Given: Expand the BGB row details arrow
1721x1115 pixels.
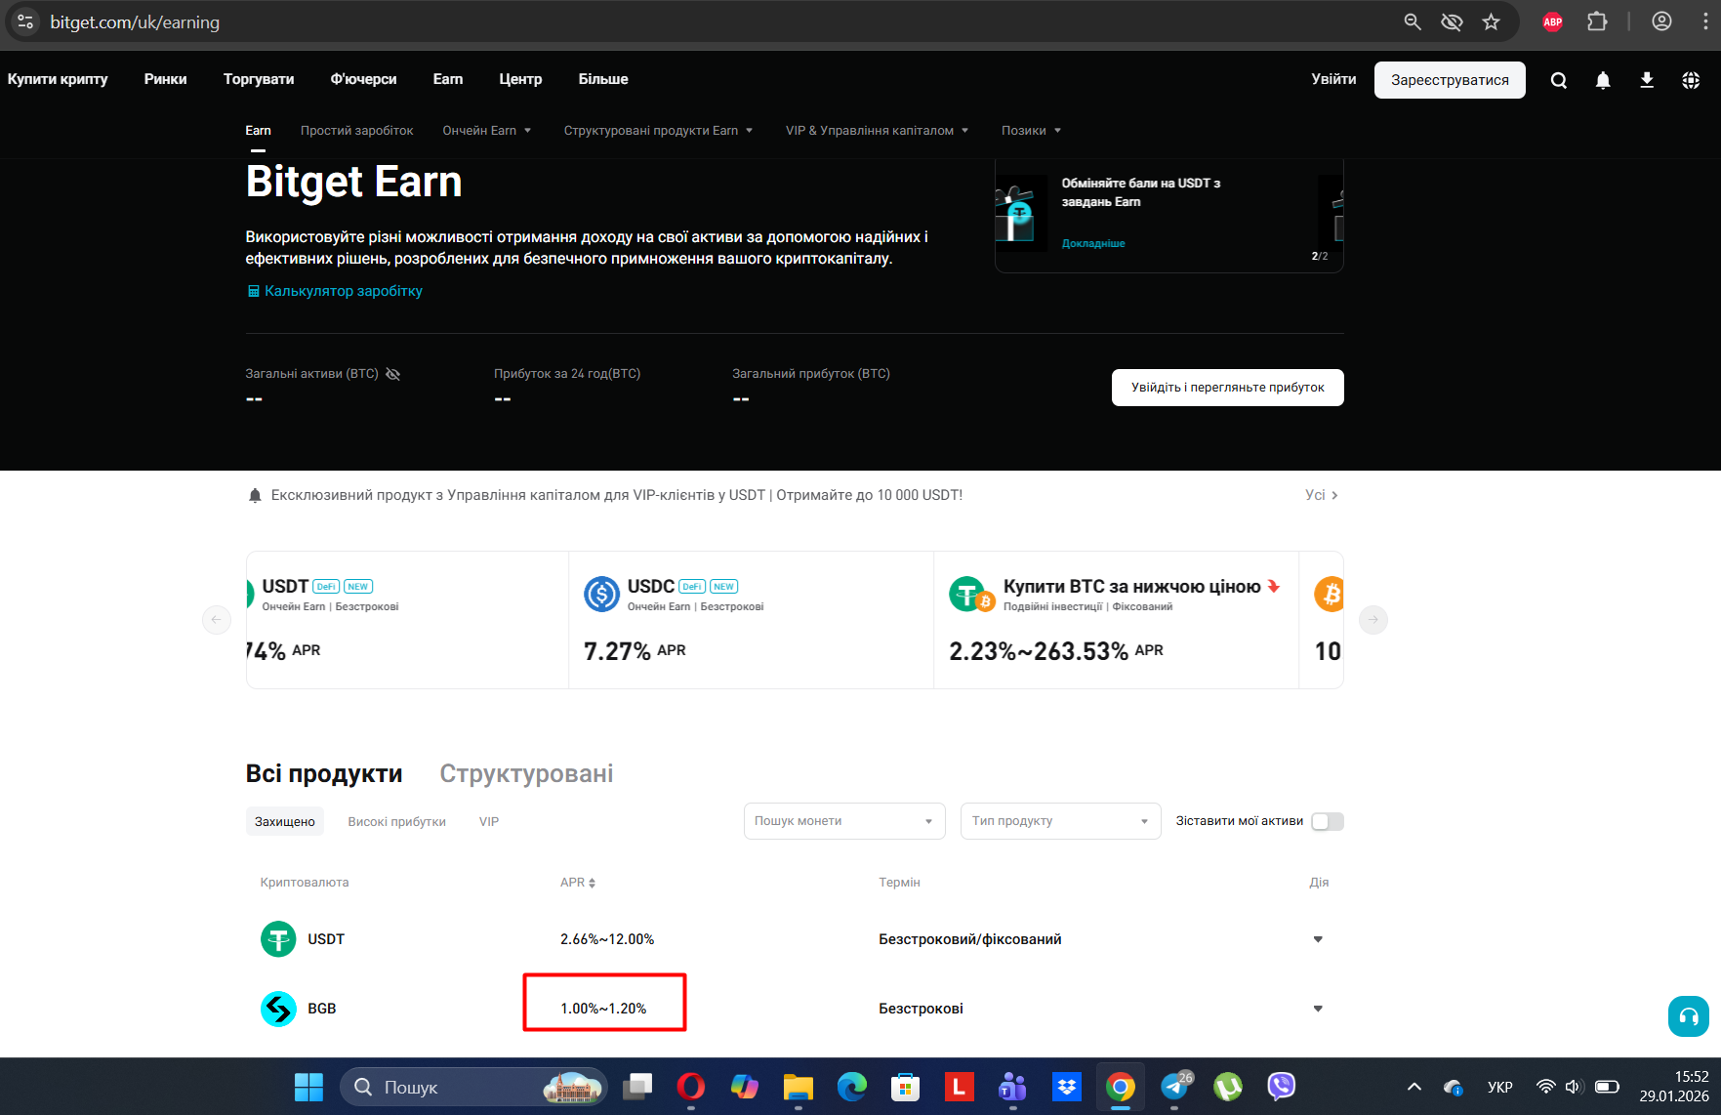Looking at the screenshot, I should point(1318,1009).
